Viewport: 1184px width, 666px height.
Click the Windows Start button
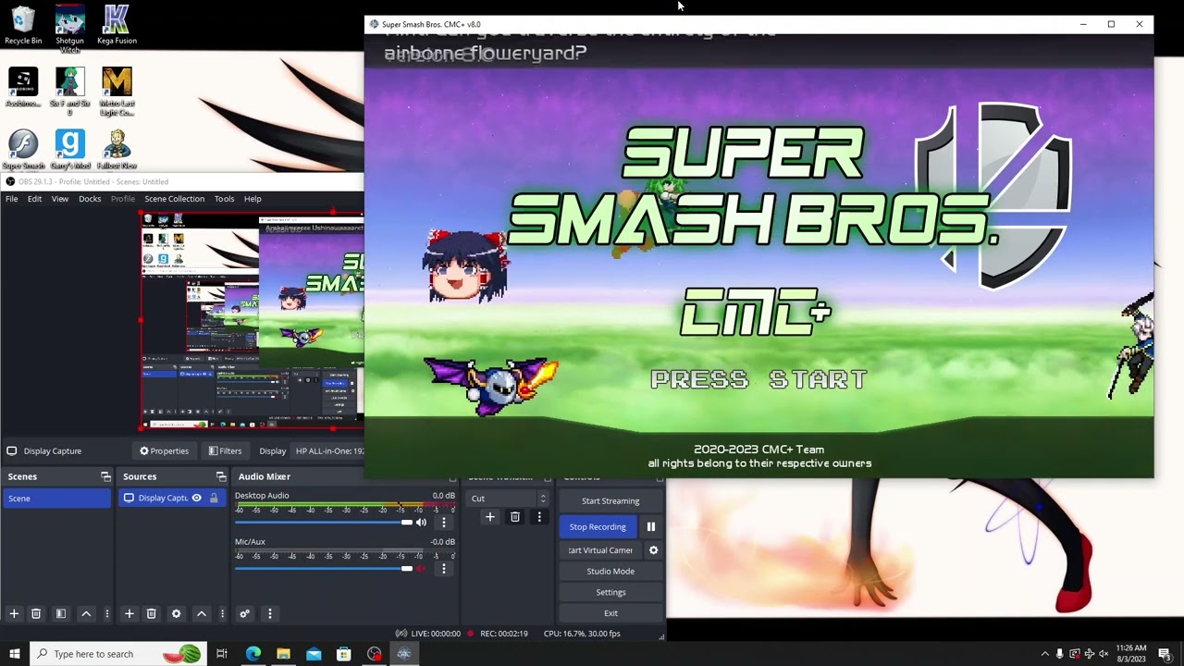(x=15, y=654)
